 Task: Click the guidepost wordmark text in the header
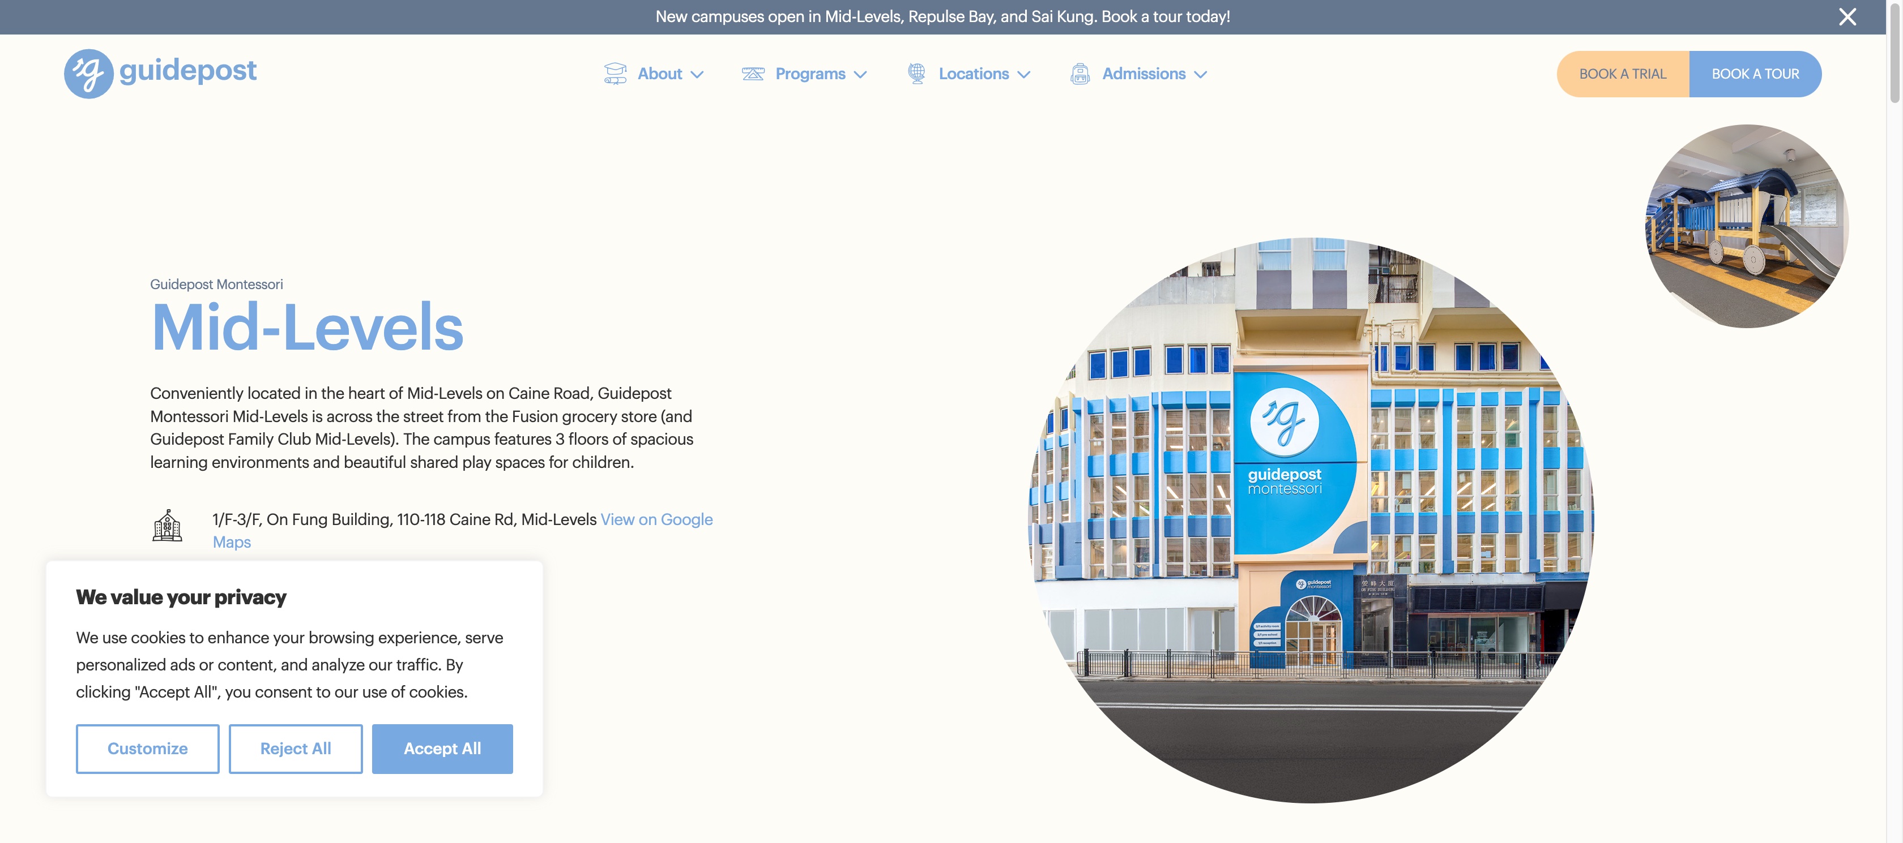[x=187, y=71]
